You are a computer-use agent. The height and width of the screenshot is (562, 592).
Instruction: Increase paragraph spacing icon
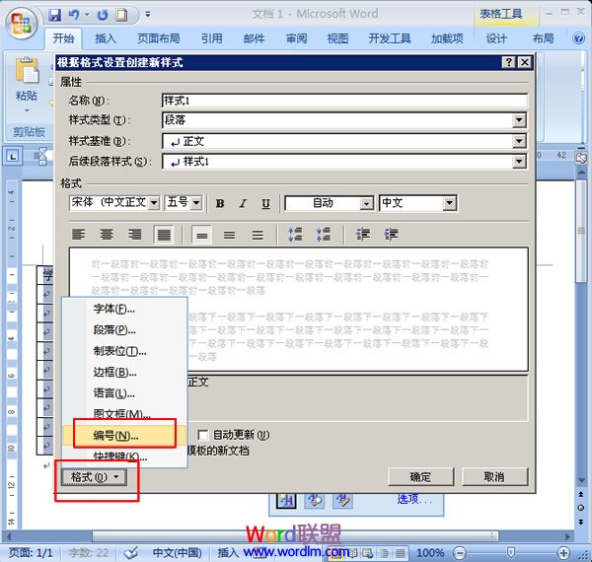point(295,235)
